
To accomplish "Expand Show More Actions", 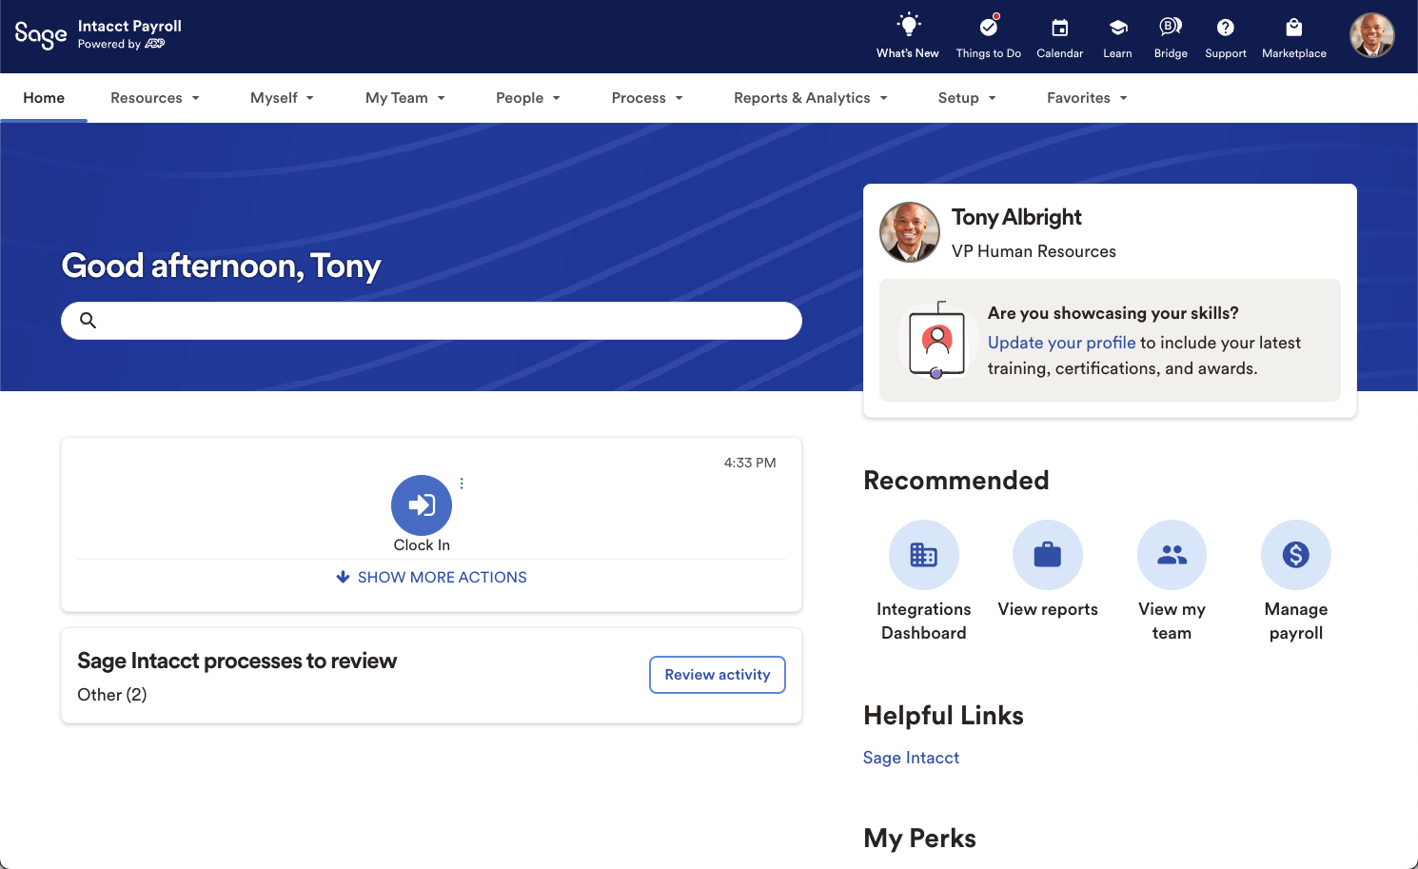I will [431, 578].
